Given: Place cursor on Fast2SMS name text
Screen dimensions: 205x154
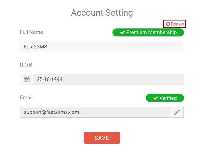Looking at the screenshot, I should pos(35,47).
